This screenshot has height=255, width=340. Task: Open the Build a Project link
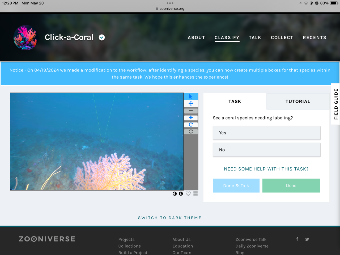click(x=133, y=253)
